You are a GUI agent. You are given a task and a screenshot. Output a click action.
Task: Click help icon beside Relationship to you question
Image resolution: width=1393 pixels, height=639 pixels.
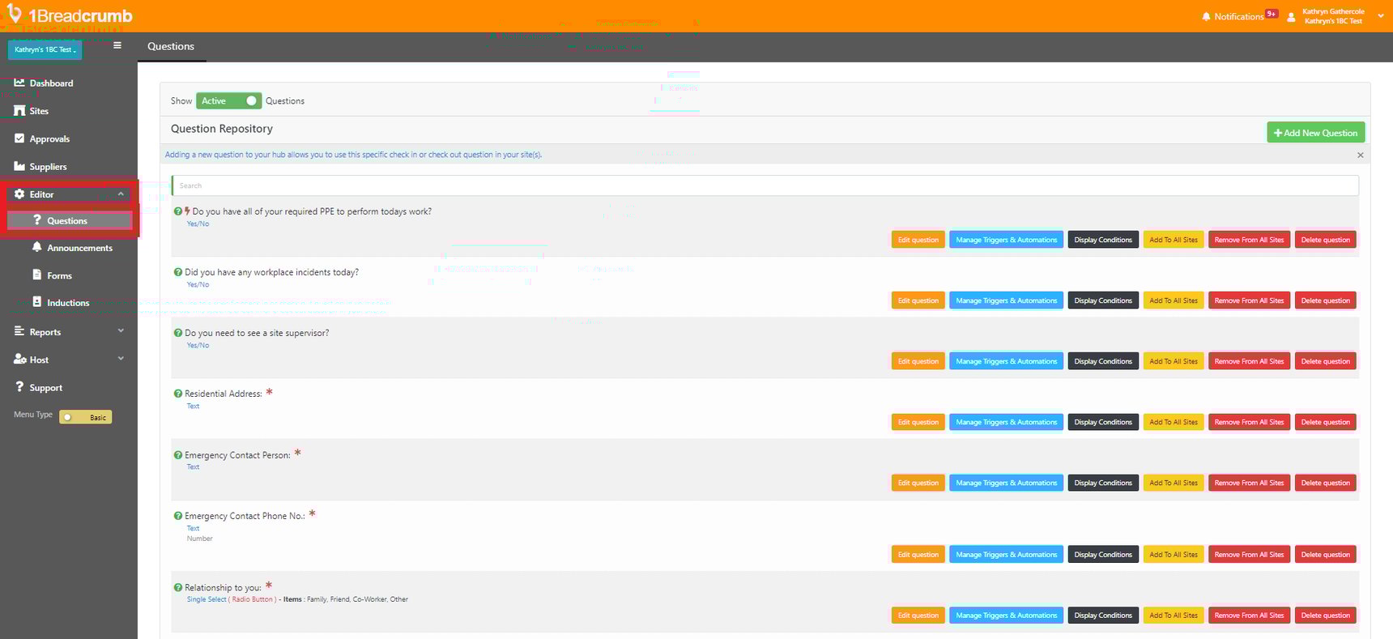(x=178, y=588)
